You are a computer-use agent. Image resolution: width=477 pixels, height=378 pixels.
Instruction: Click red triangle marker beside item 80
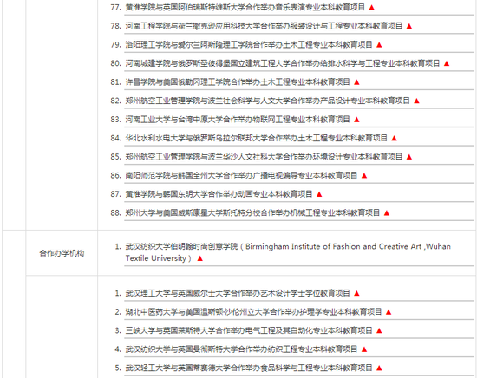tap(447, 63)
